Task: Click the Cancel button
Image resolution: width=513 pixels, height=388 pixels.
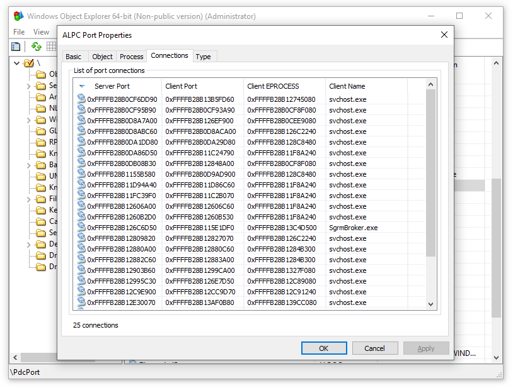Action: pyautogui.click(x=375, y=348)
